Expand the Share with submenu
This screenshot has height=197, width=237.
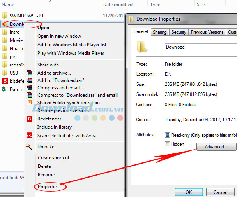coord(48,65)
